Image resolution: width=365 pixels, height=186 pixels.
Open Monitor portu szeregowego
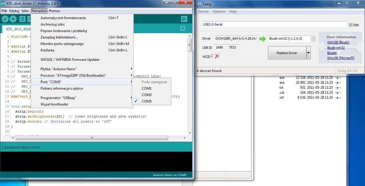coord(82,44)
